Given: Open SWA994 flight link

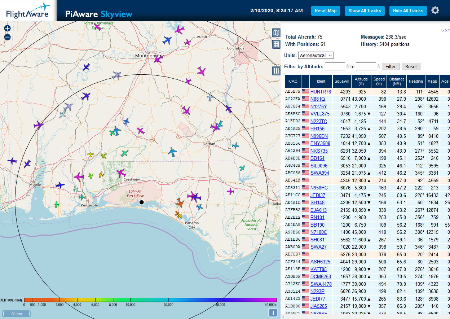Looking at the screenshot, I should pyautogui.click(x=319, y=173).
